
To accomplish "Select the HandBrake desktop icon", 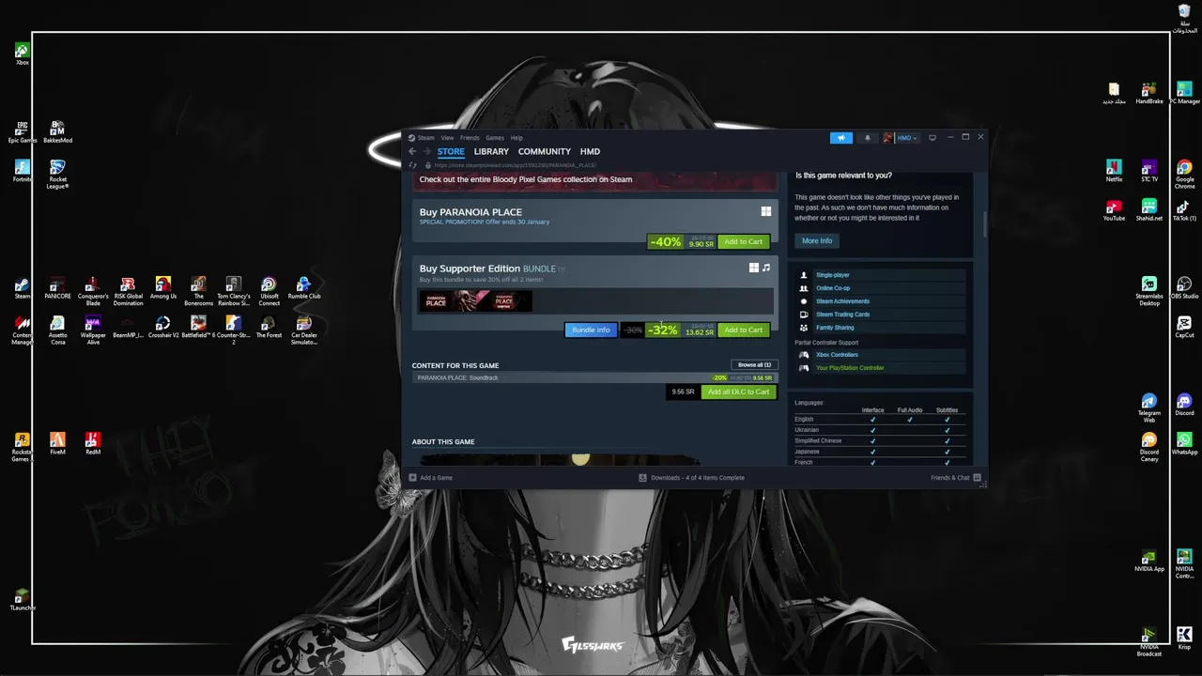I will [x=1149, y=93].
